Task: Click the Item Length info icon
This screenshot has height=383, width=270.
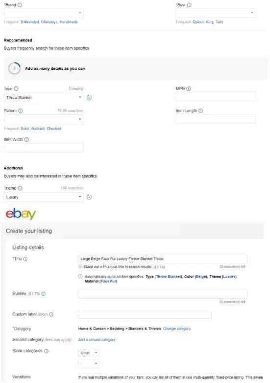Action: (x=201, y=111)
